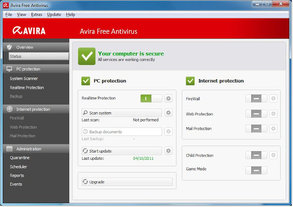Viewport: 293px width, 207px height.
Task: Click the Upgrade button
Action: point(127,182)
